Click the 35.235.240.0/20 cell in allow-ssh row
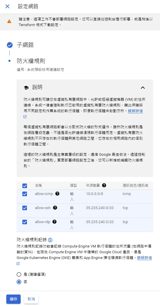The image size is (160, 306). 100,208
